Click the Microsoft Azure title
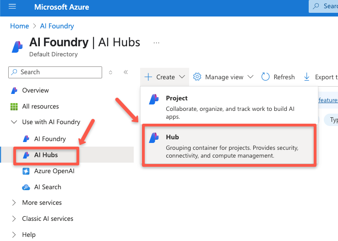 (x=62, y=7)
